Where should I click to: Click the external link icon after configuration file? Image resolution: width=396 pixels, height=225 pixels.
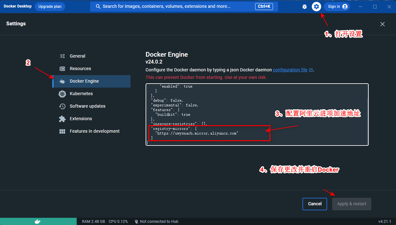(311, 70)
